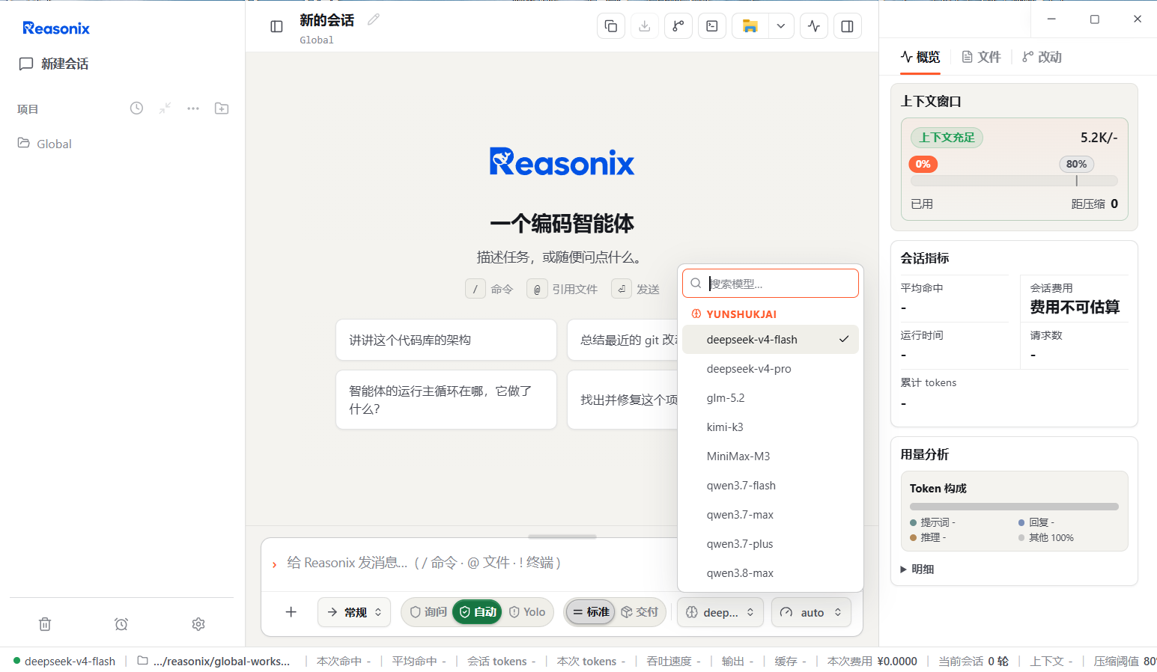The image size is (1157, 672).
Task: Add a new project folder icon
Action: click(222, 109)
